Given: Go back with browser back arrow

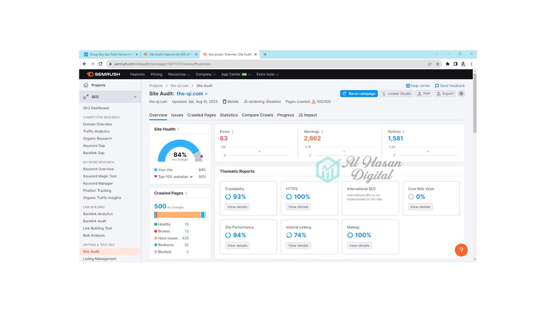Looking at the screenshot, I should coord(84,64).
